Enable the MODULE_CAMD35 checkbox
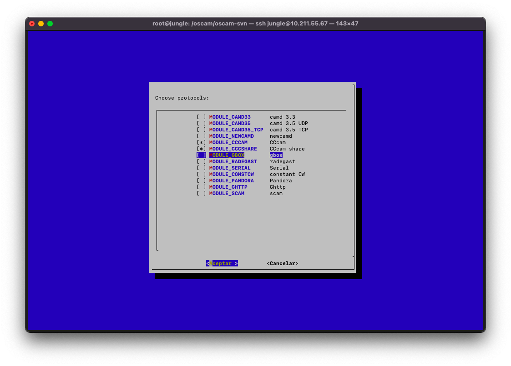 201,123
